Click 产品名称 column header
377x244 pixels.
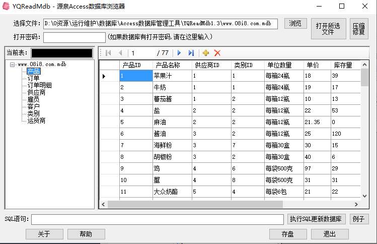172,65
